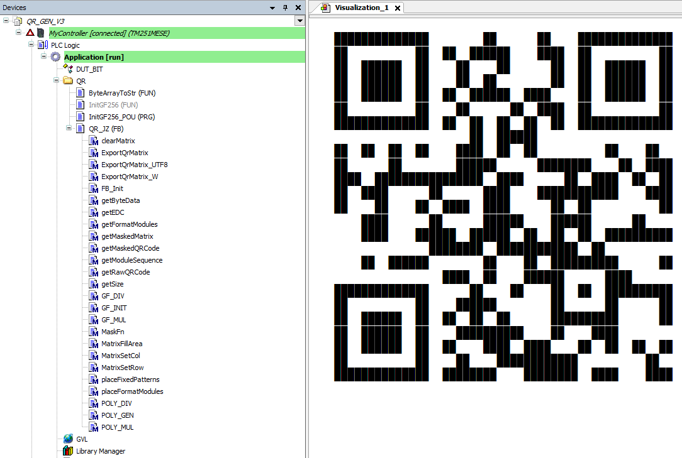Open the device tree view dropdown arrow
The height and width of the screenshot is (458, 682).
[299, 21]
